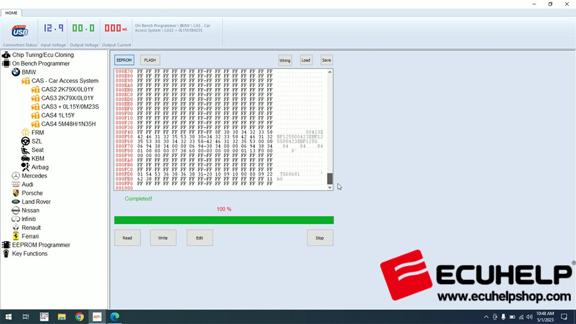Click the SZL steering wheel icon
This screenshot has height=324, width=576.
coord(25,141)
